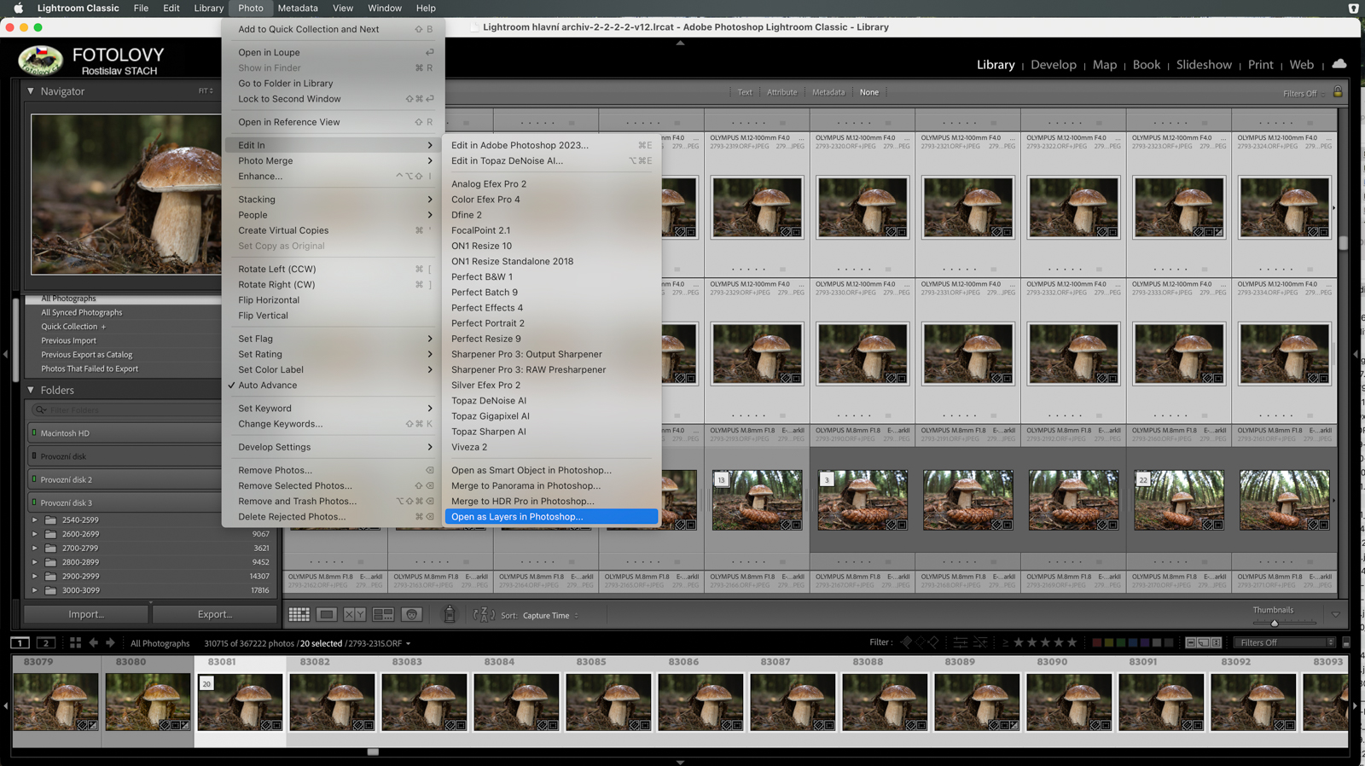Select the Painter spray can tool
1365x766 pixels.
click(450, 614)
